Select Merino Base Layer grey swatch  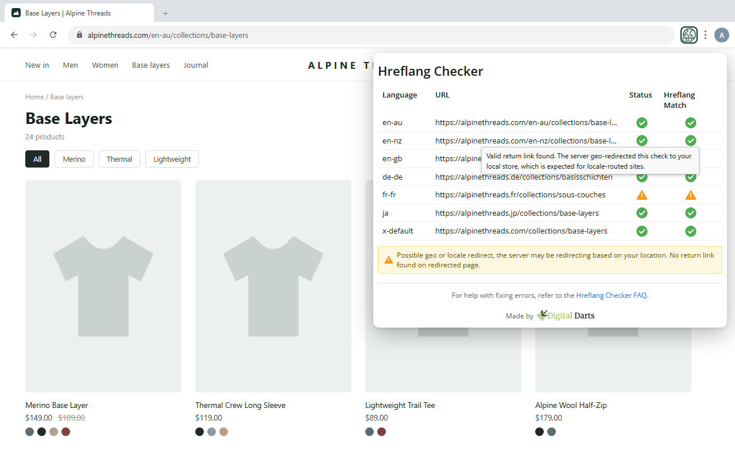pyautogui.click(x=30, y=431)
